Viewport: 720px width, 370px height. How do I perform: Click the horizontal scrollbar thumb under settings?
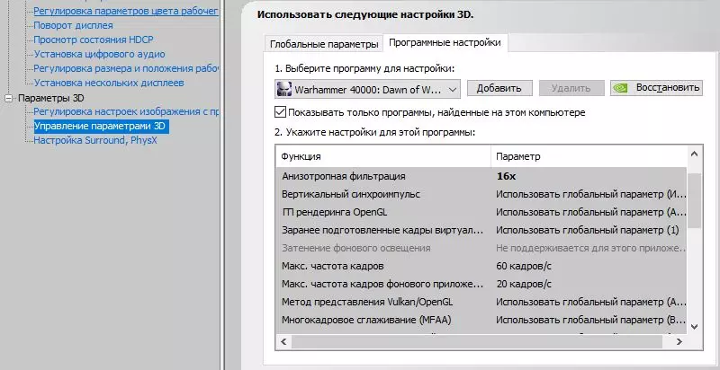[x=477, y=341]
